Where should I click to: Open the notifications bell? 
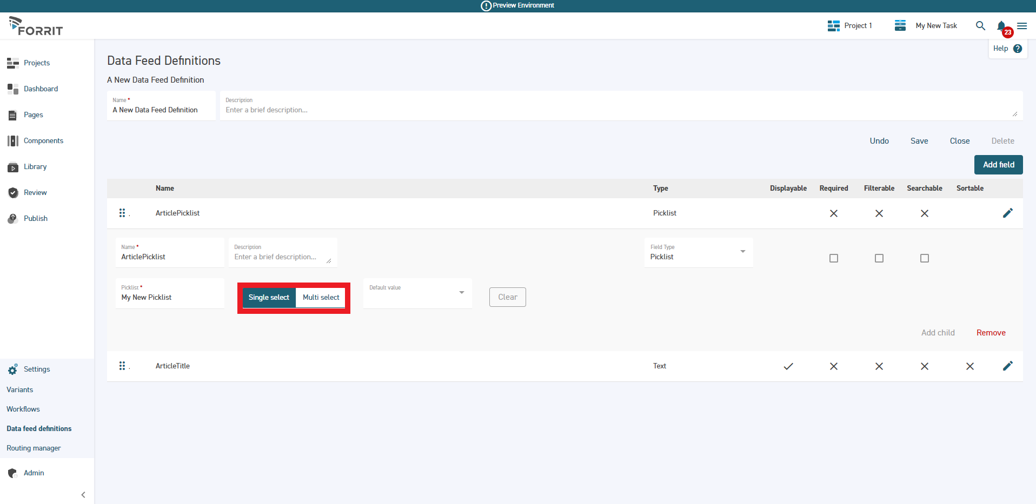pyautogui.click(x=1000, y=26)
